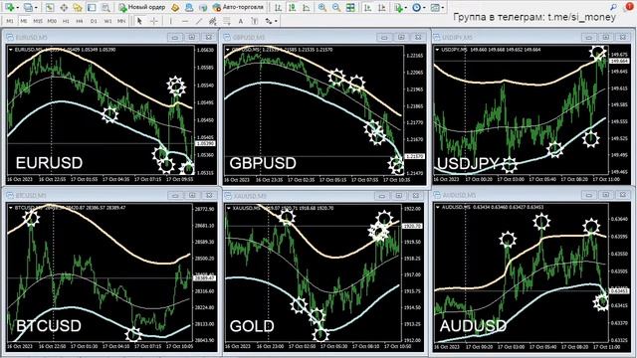The height and width of the screenshot is (358, 637).
Task: Switch chart to candlesticks type
Action: coord(292,7)
